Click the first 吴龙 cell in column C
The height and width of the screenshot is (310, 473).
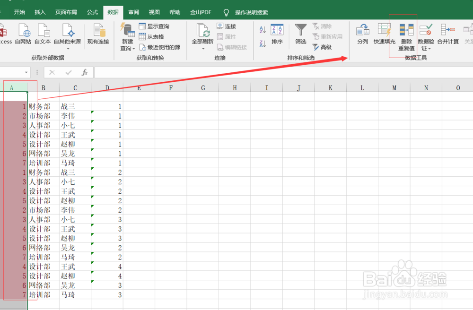(x=75, y=153)
